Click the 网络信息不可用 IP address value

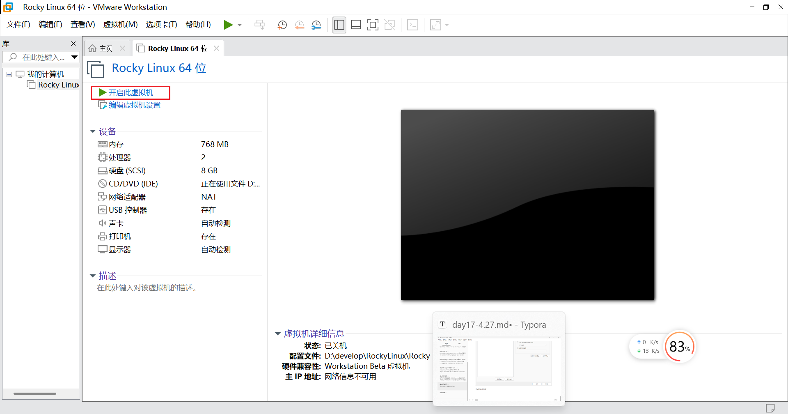[350, 377]
